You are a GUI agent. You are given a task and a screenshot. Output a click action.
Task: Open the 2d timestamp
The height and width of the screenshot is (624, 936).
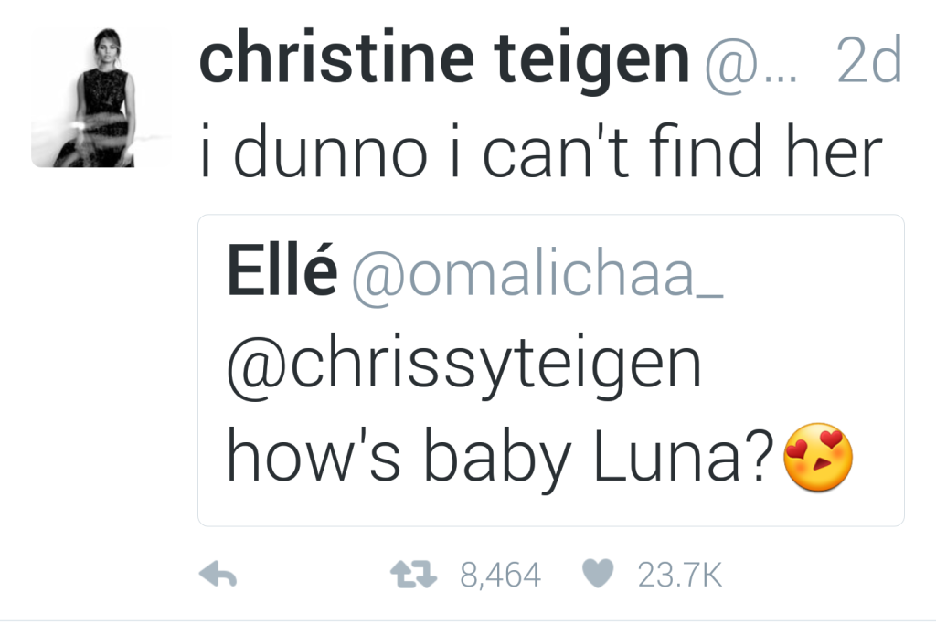[869, 60]
